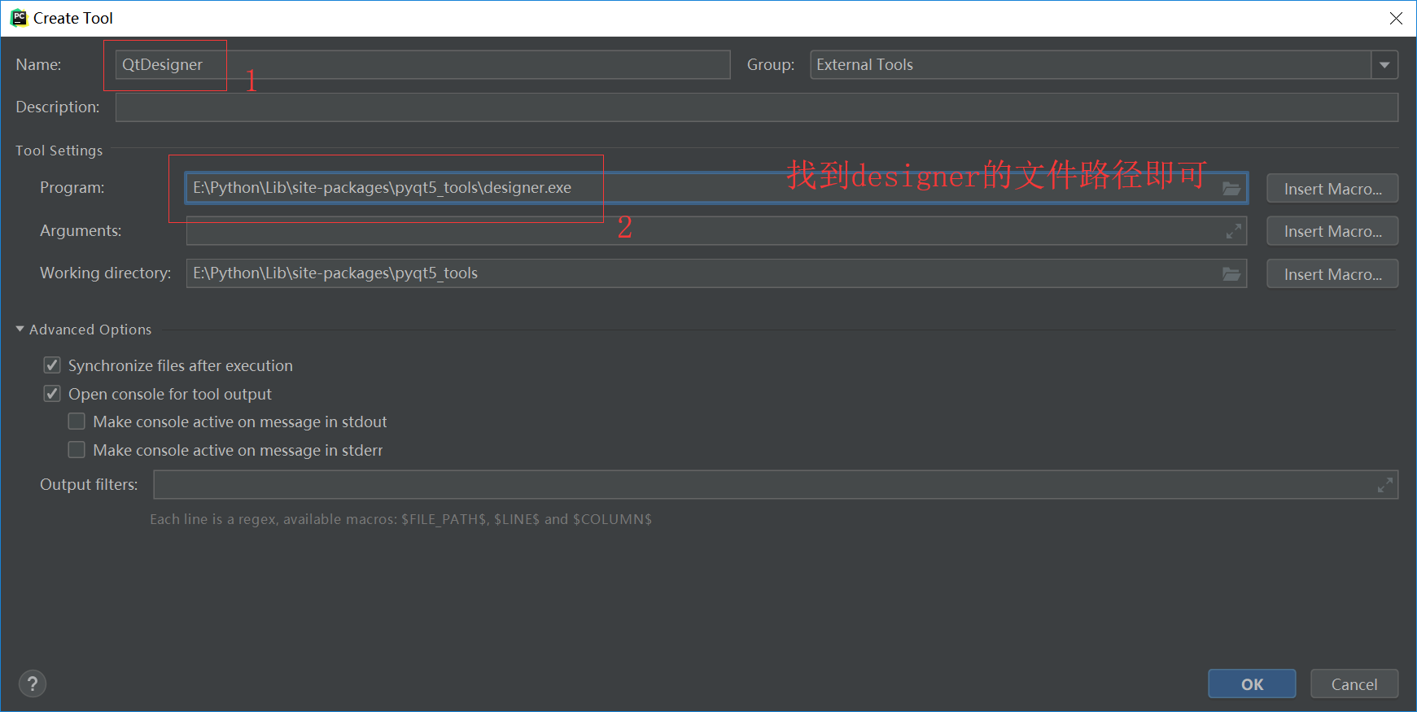Click into the Description field
Screen dimensions: 1417x712
click(757, 107)
